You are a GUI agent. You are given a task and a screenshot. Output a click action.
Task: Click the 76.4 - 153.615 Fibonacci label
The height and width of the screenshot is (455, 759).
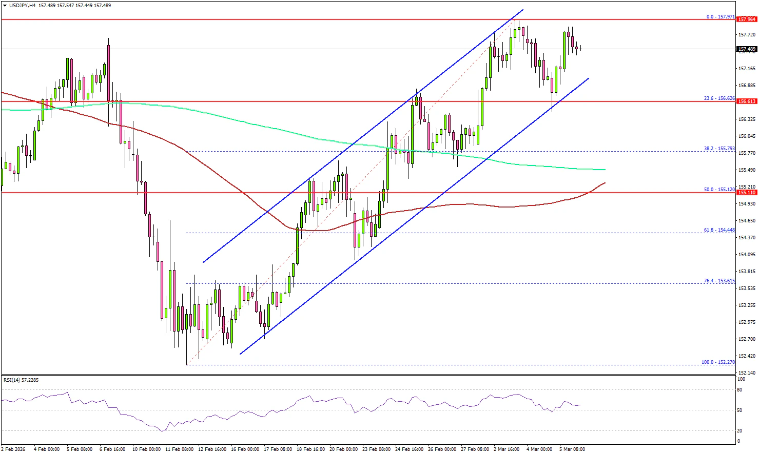tap(719, 281)
